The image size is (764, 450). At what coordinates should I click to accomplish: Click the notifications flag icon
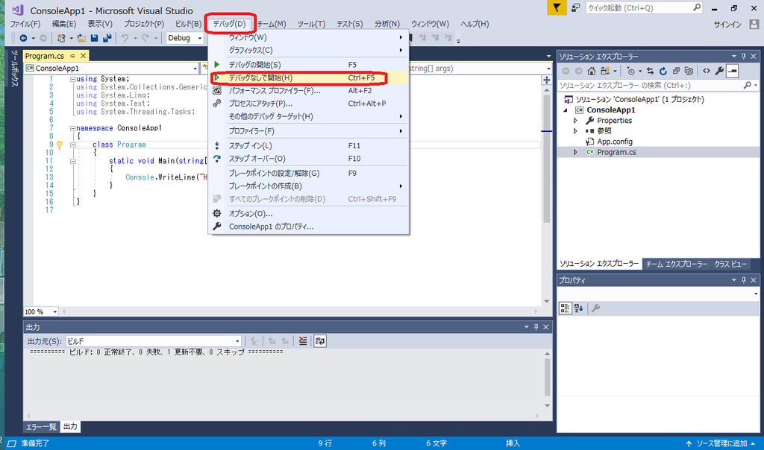pyautogui.click(x=557, y=7)
